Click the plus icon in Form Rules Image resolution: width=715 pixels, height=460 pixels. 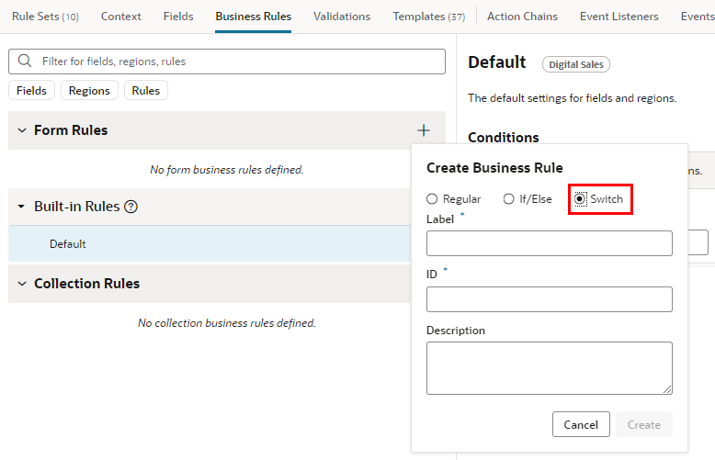point(423,130)
